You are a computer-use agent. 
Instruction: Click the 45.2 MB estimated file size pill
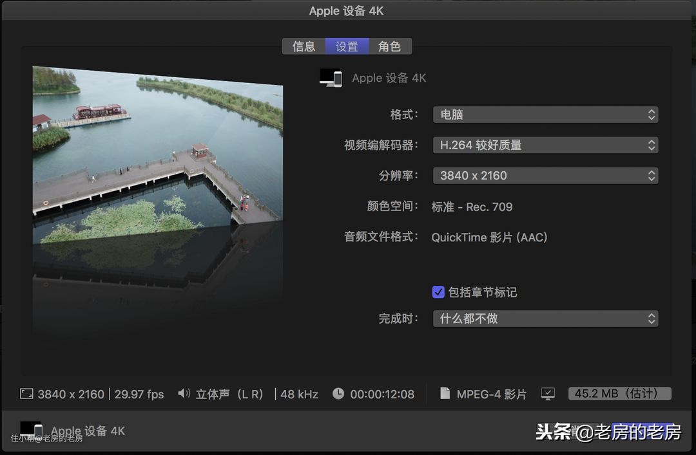619,393
